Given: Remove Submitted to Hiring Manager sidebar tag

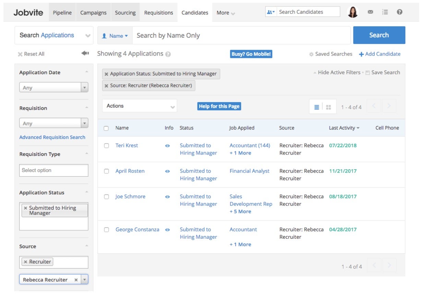Looking at the screenshot, I should click(25, 208).
